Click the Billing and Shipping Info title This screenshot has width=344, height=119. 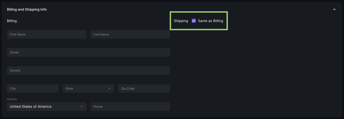pos(27,9)
